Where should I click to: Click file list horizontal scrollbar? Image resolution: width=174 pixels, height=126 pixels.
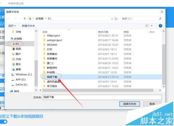tap(98, 90)
